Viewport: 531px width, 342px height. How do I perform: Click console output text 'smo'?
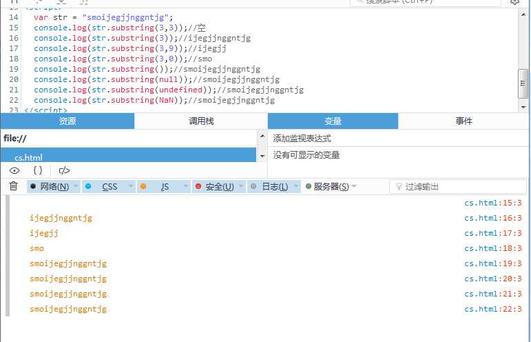37,248
